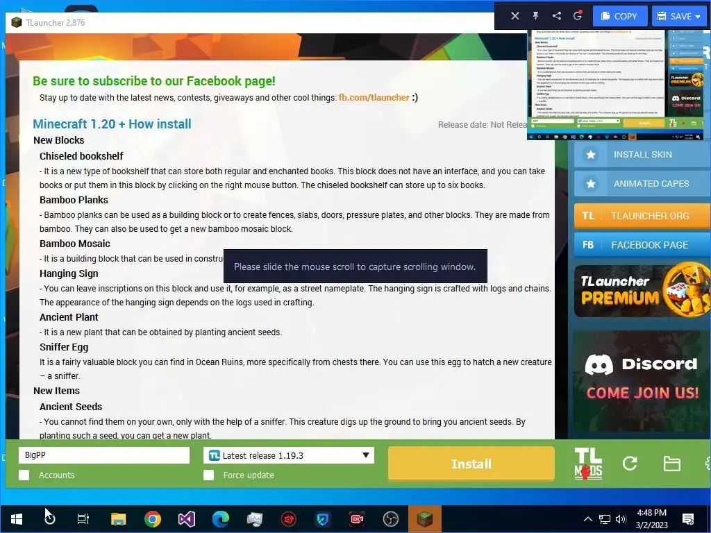The width and height of the screenshot is (711, 533).
Task: Open Task View on the taskbar
Action: click(x=83, y=519)
